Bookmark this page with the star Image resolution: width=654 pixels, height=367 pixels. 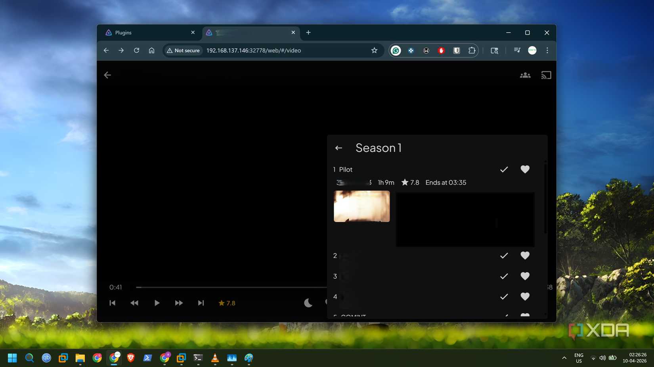click(374, 51)
